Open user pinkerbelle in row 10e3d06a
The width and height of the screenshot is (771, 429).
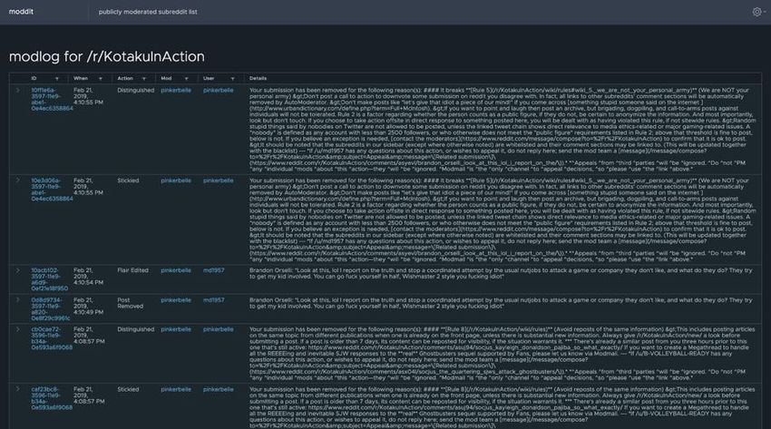(219, 180)
